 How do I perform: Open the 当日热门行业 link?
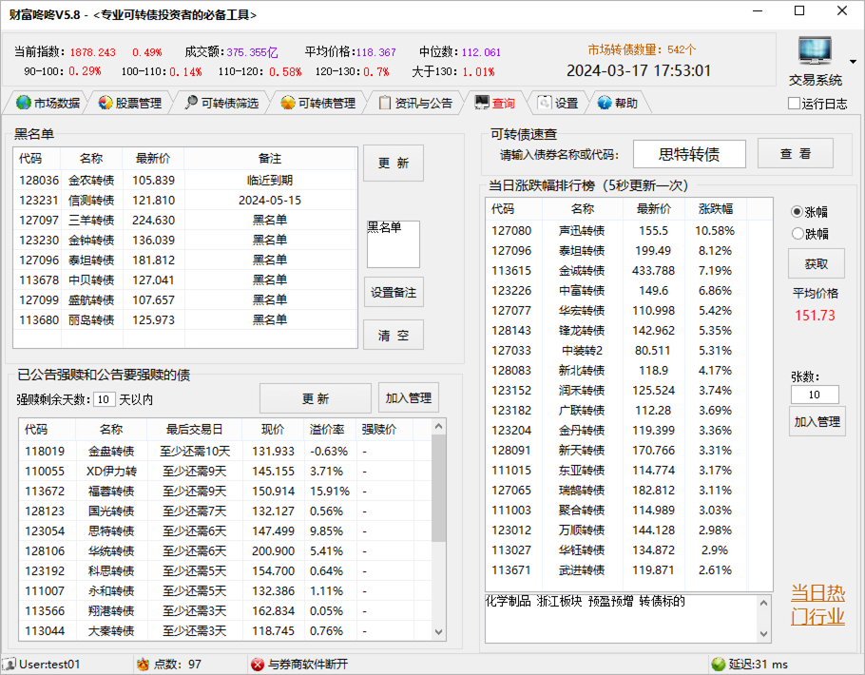[817, 605]
